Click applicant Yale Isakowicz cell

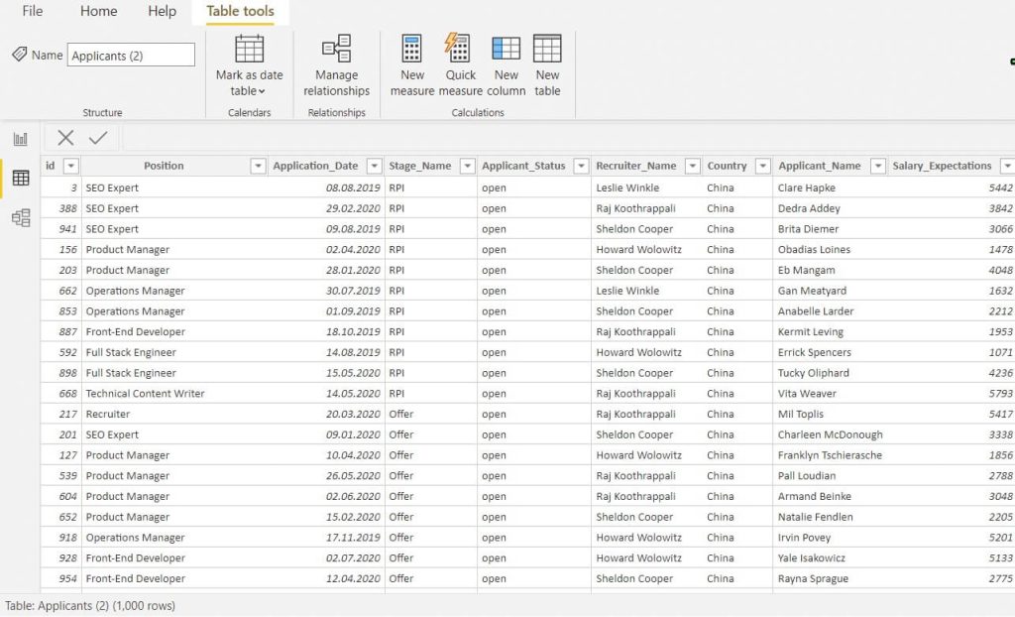pyautogui.click(x=830, y=558)
